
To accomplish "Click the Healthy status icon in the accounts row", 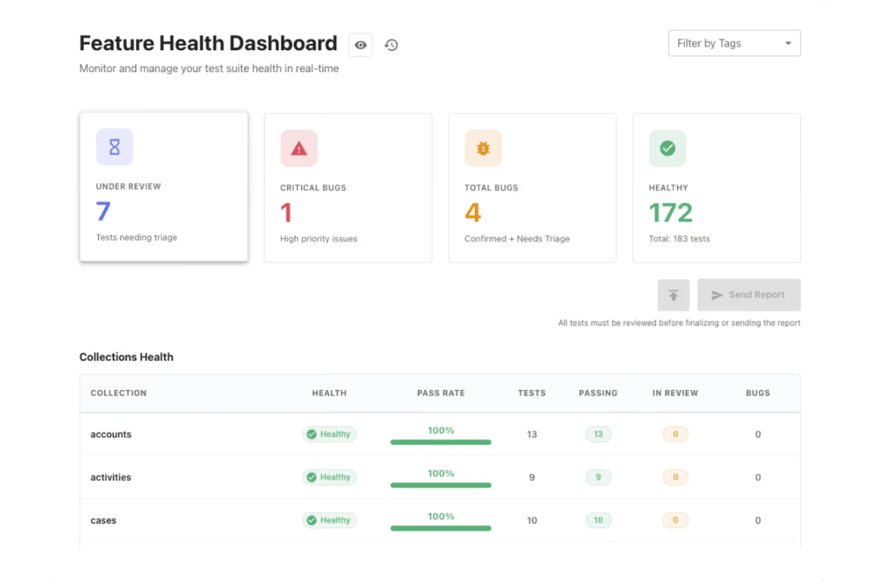I will point(312,434).
